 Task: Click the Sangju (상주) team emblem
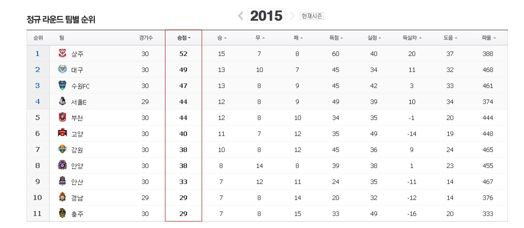62,53
